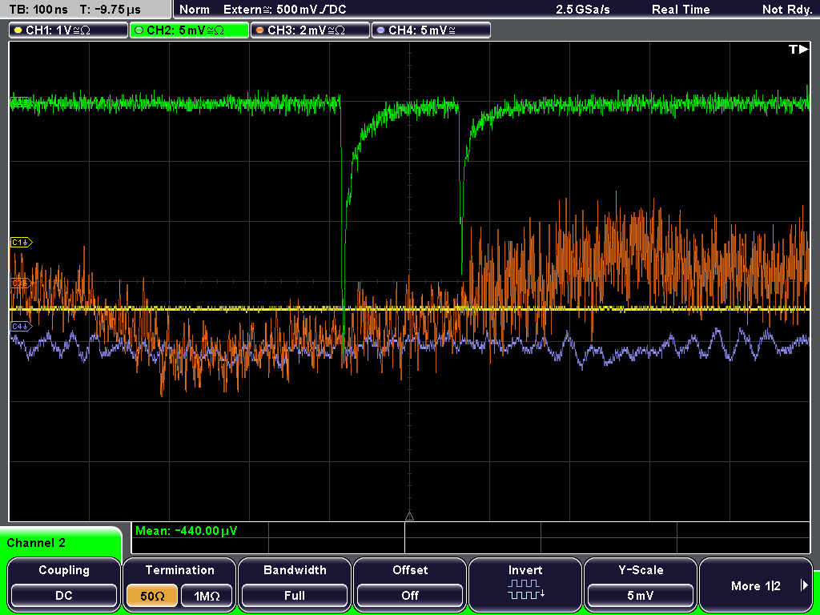Toggle the Invert waveform icon

(x=525, y=589)
